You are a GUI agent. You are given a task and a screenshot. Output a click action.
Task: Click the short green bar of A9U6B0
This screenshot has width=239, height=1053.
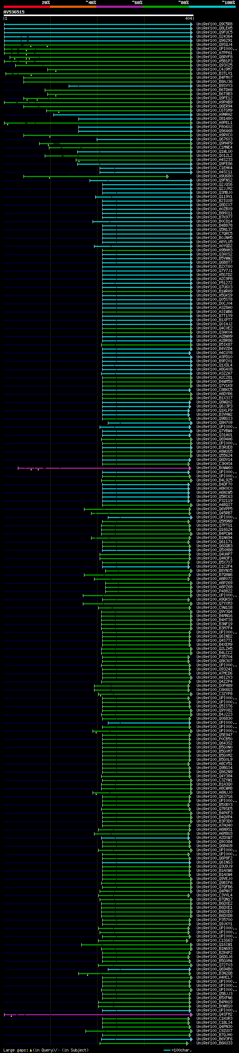pyautogui.click(x=96, y=177)
